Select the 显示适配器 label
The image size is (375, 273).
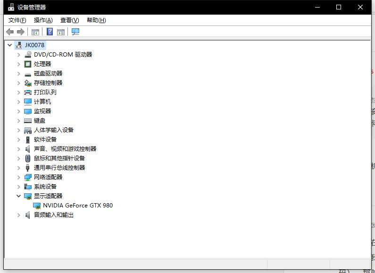(x=48, y=196)
